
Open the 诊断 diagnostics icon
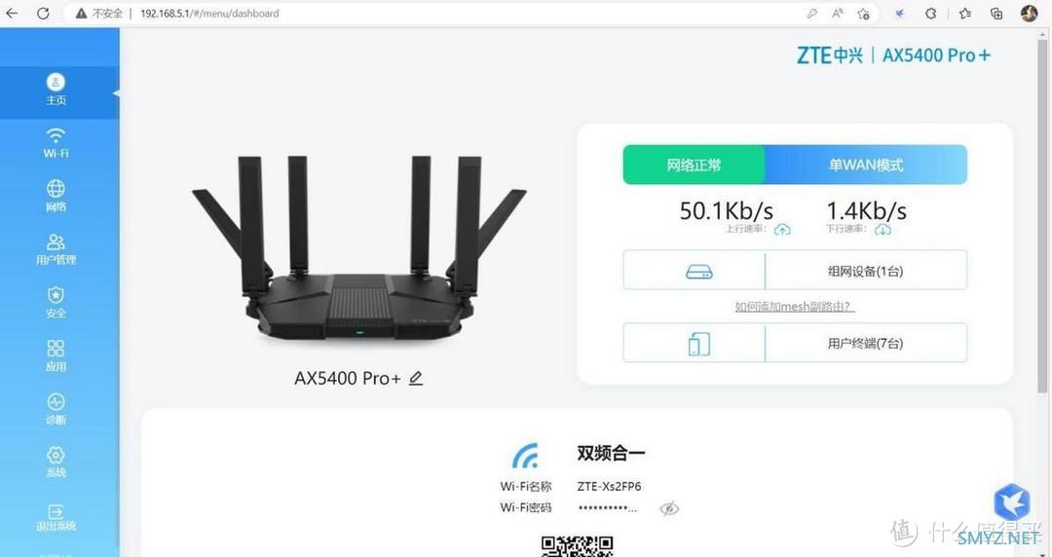click(x=56, y=409)
